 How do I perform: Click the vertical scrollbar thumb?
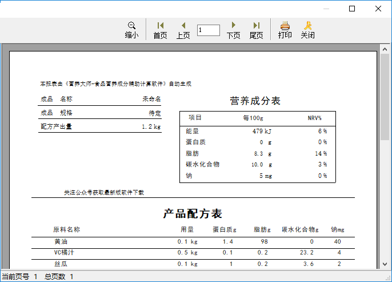coord(385,97)
